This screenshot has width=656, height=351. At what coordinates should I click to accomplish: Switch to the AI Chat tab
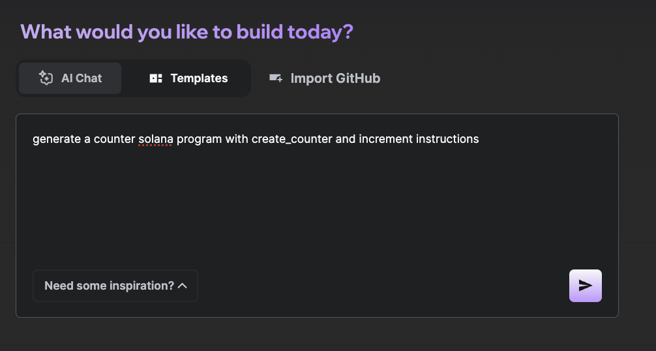click(x=70, y=78)
